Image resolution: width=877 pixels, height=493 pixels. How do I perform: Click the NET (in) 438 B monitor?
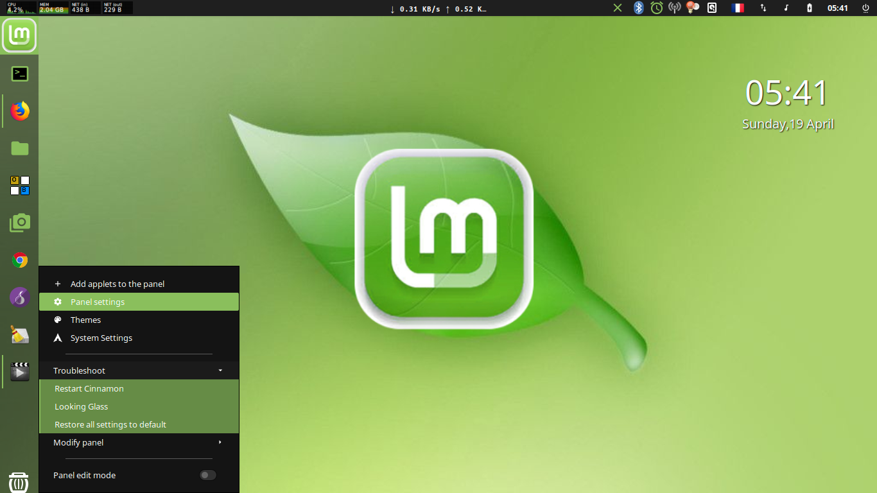(85, 8)
